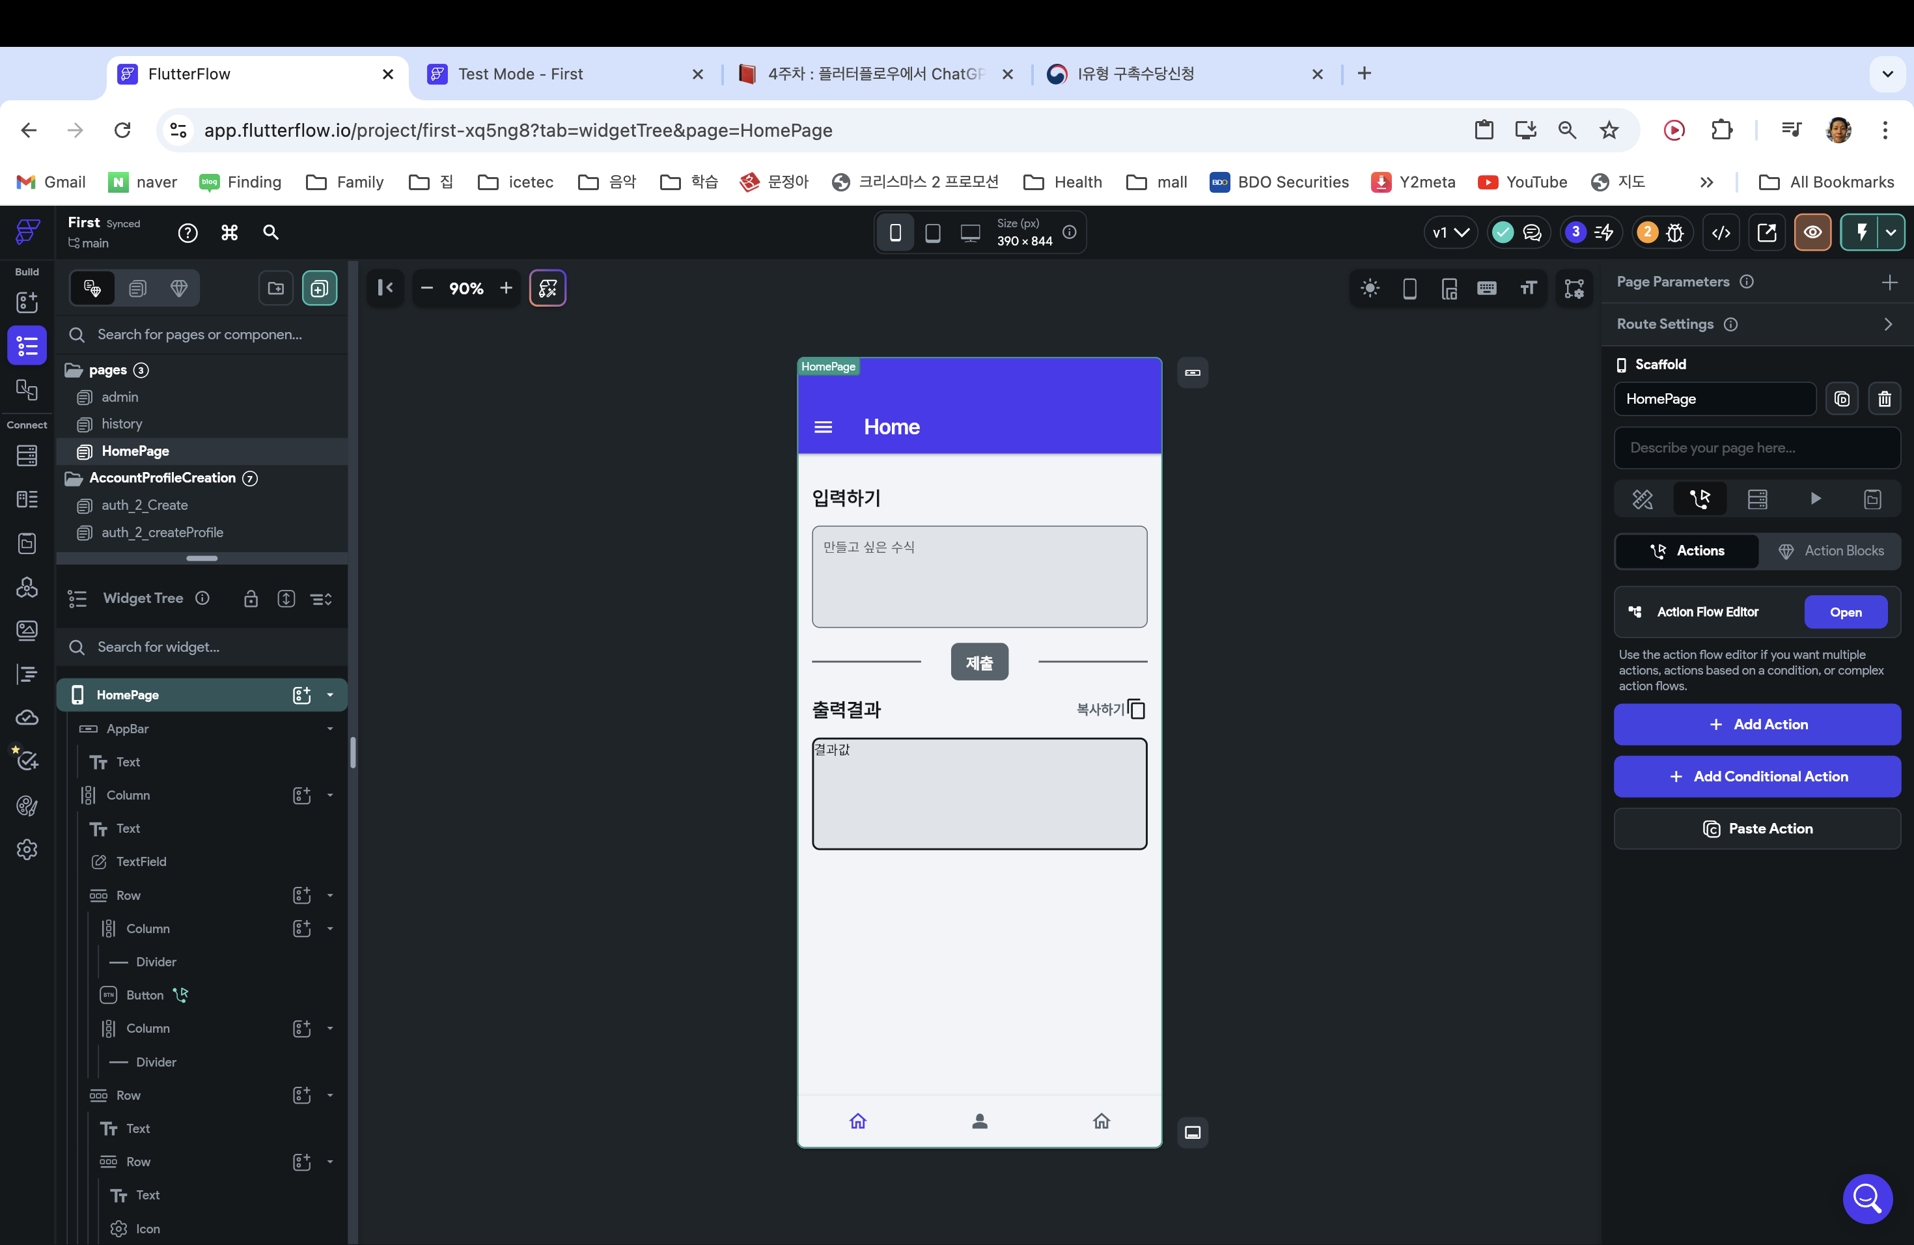This screenshot has width=1914, height=1245.
Task: Open the YouTube bookmark
Action: [1522, 182]
